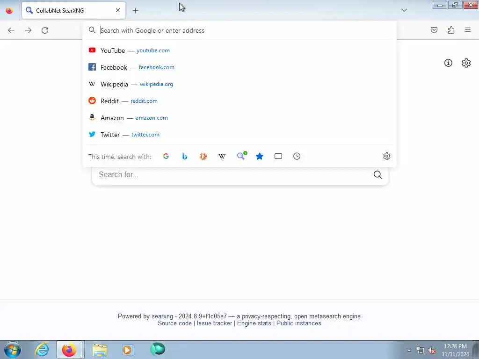Search bookmarks with the star icon
This screenshot has width=479, height=359.
(x=259, y=156)
